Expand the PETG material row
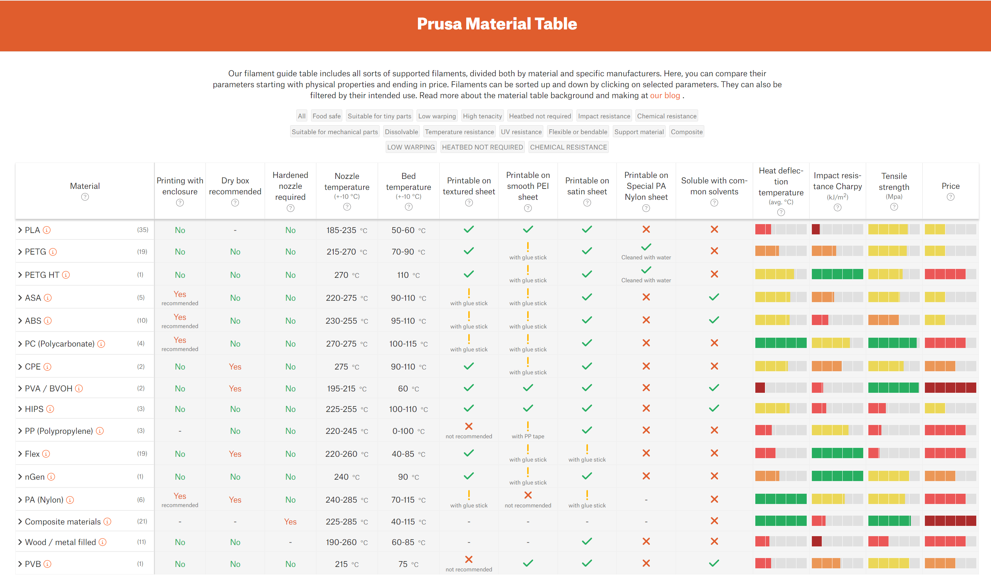 (x=20, y=252)
